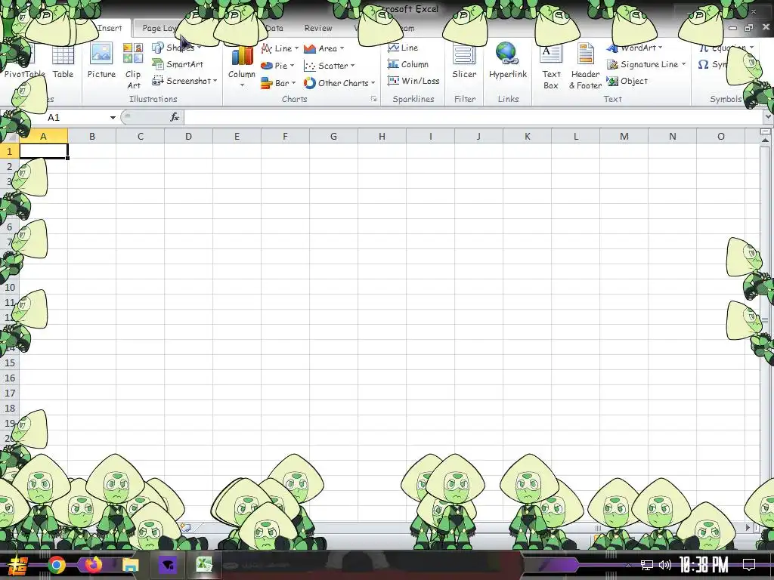Image resolution: width=774 pixels, height=580 pixels.
Task: Open Header & Footer
Action: (586, 66)
